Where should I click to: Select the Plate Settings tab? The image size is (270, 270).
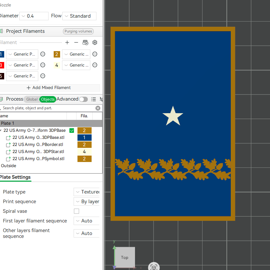click(x=15, y=177)
